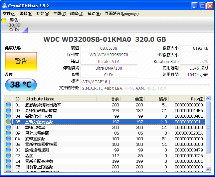Click the blue status orb for row 01
Image resolution: width=216 pixels, height=177 pixels.
pyautogui.click(x=8, y=105)
